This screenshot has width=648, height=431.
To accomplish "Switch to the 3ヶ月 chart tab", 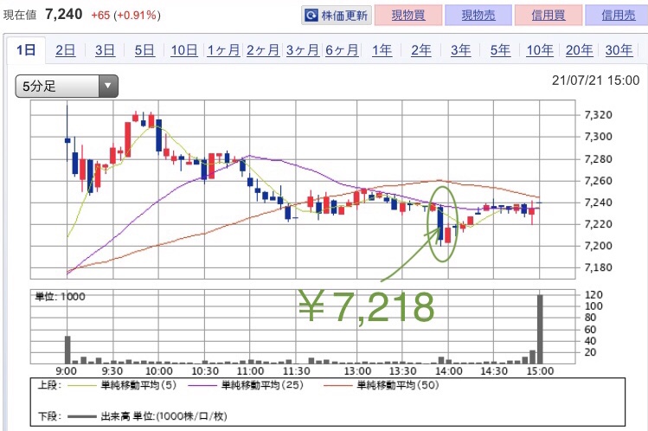I will pos(303,50).
